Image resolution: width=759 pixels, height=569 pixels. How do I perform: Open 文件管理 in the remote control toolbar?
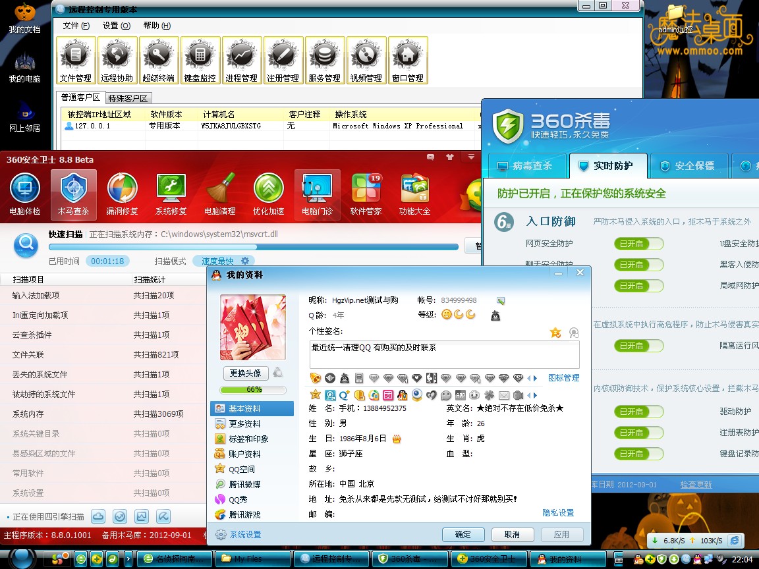coord(76,61)
